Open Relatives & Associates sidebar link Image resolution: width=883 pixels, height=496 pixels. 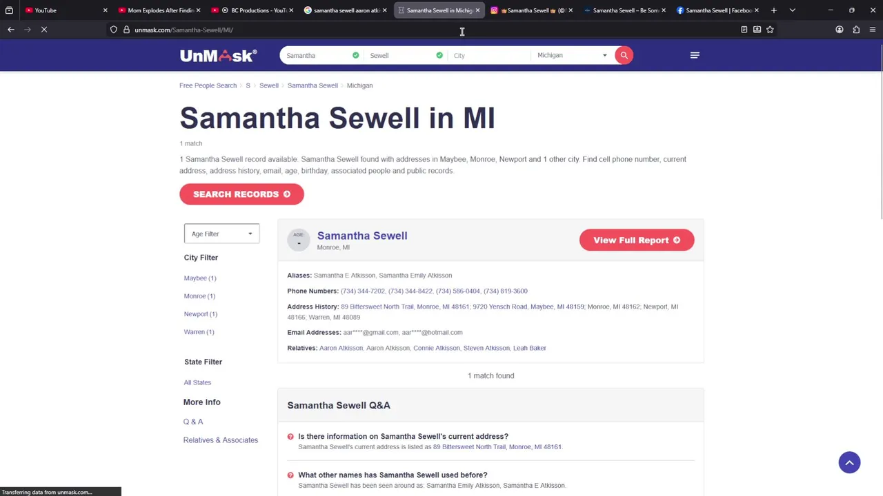coord(221,440)
